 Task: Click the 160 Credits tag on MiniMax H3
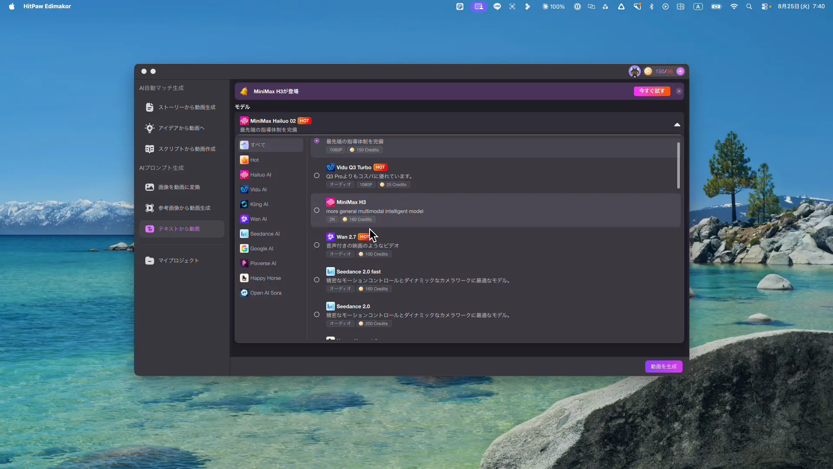(357, 219)
